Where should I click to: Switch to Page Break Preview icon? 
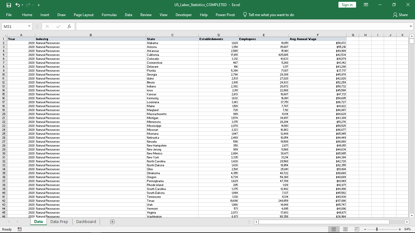click(357, 229)
